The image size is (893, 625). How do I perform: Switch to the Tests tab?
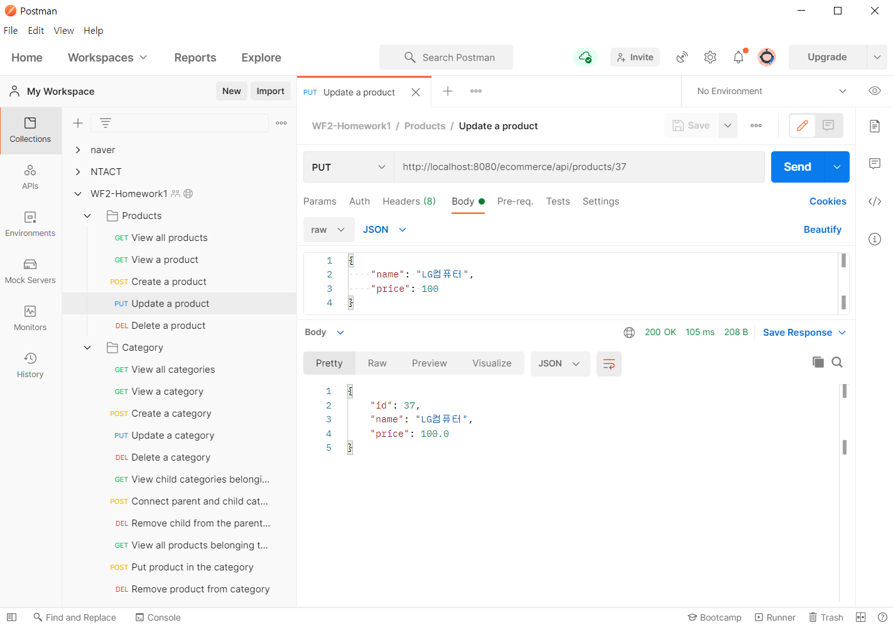click(558, 201)
